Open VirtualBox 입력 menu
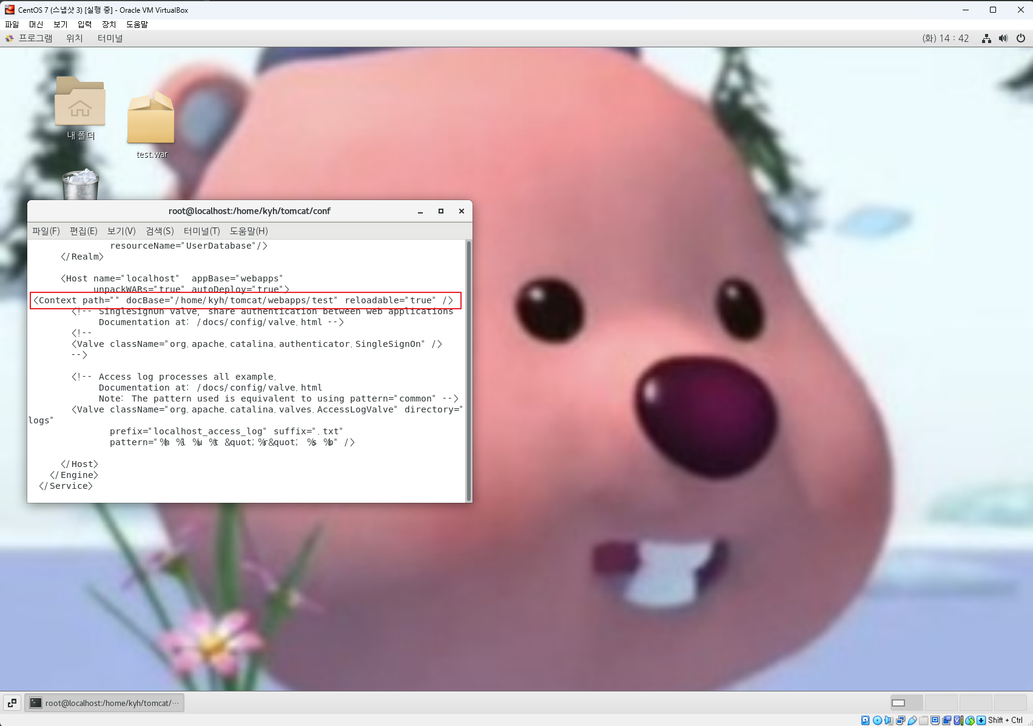1033x726 pixels. coord(85,24)
